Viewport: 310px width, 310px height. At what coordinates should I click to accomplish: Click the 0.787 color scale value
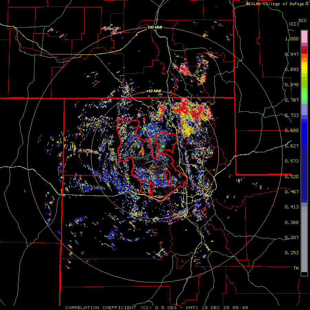coord(292,100)
